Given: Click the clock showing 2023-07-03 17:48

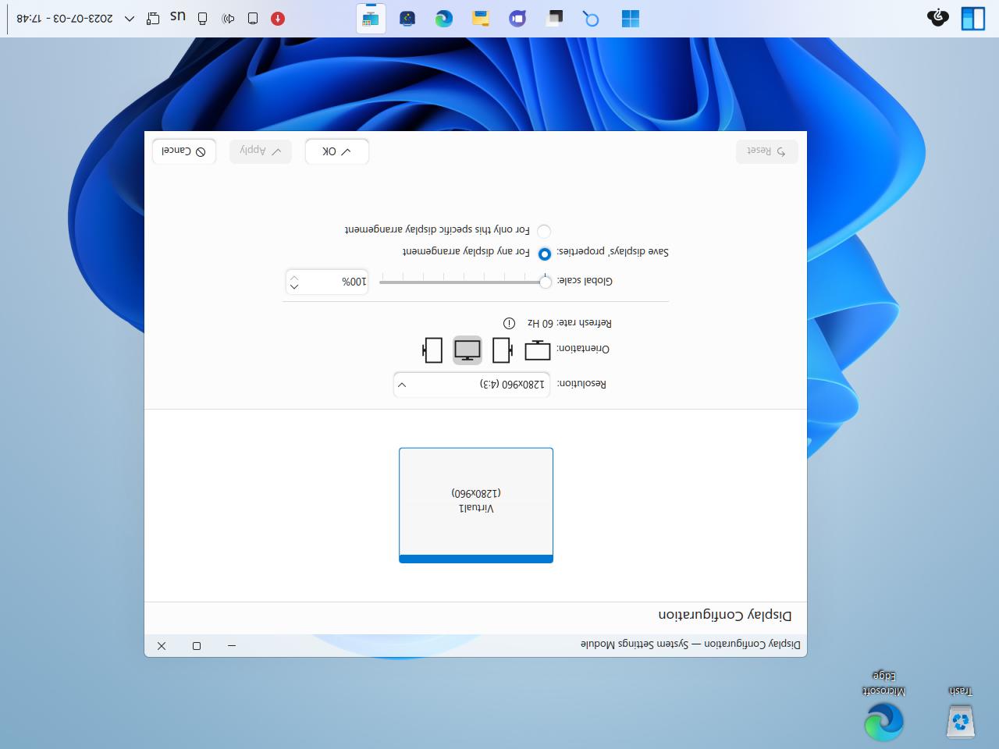Looking at the screenshot, I should pos(65,19).
